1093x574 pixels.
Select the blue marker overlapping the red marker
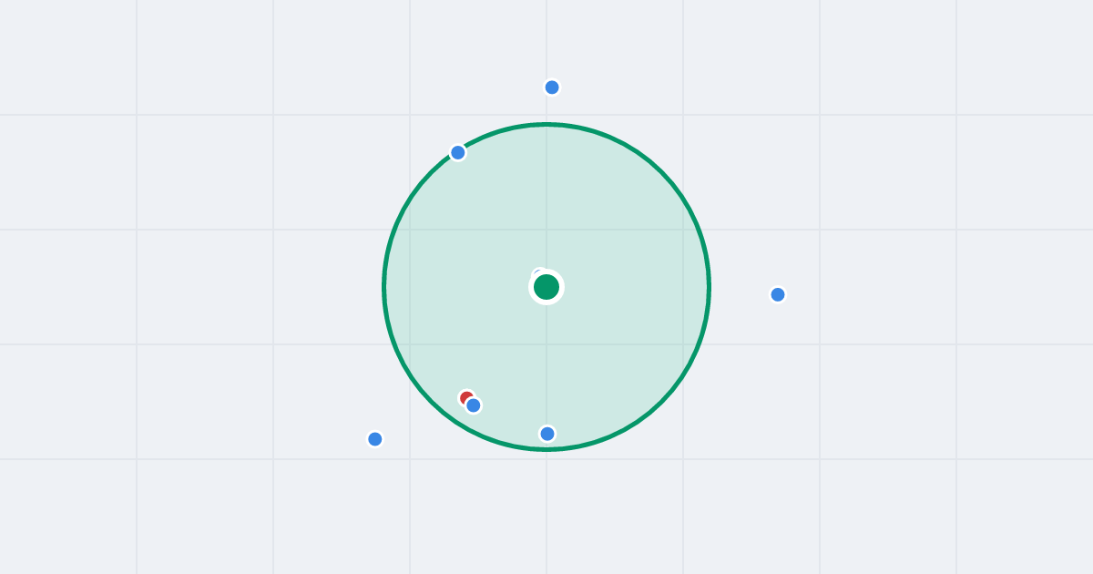[x=474, y=405]
